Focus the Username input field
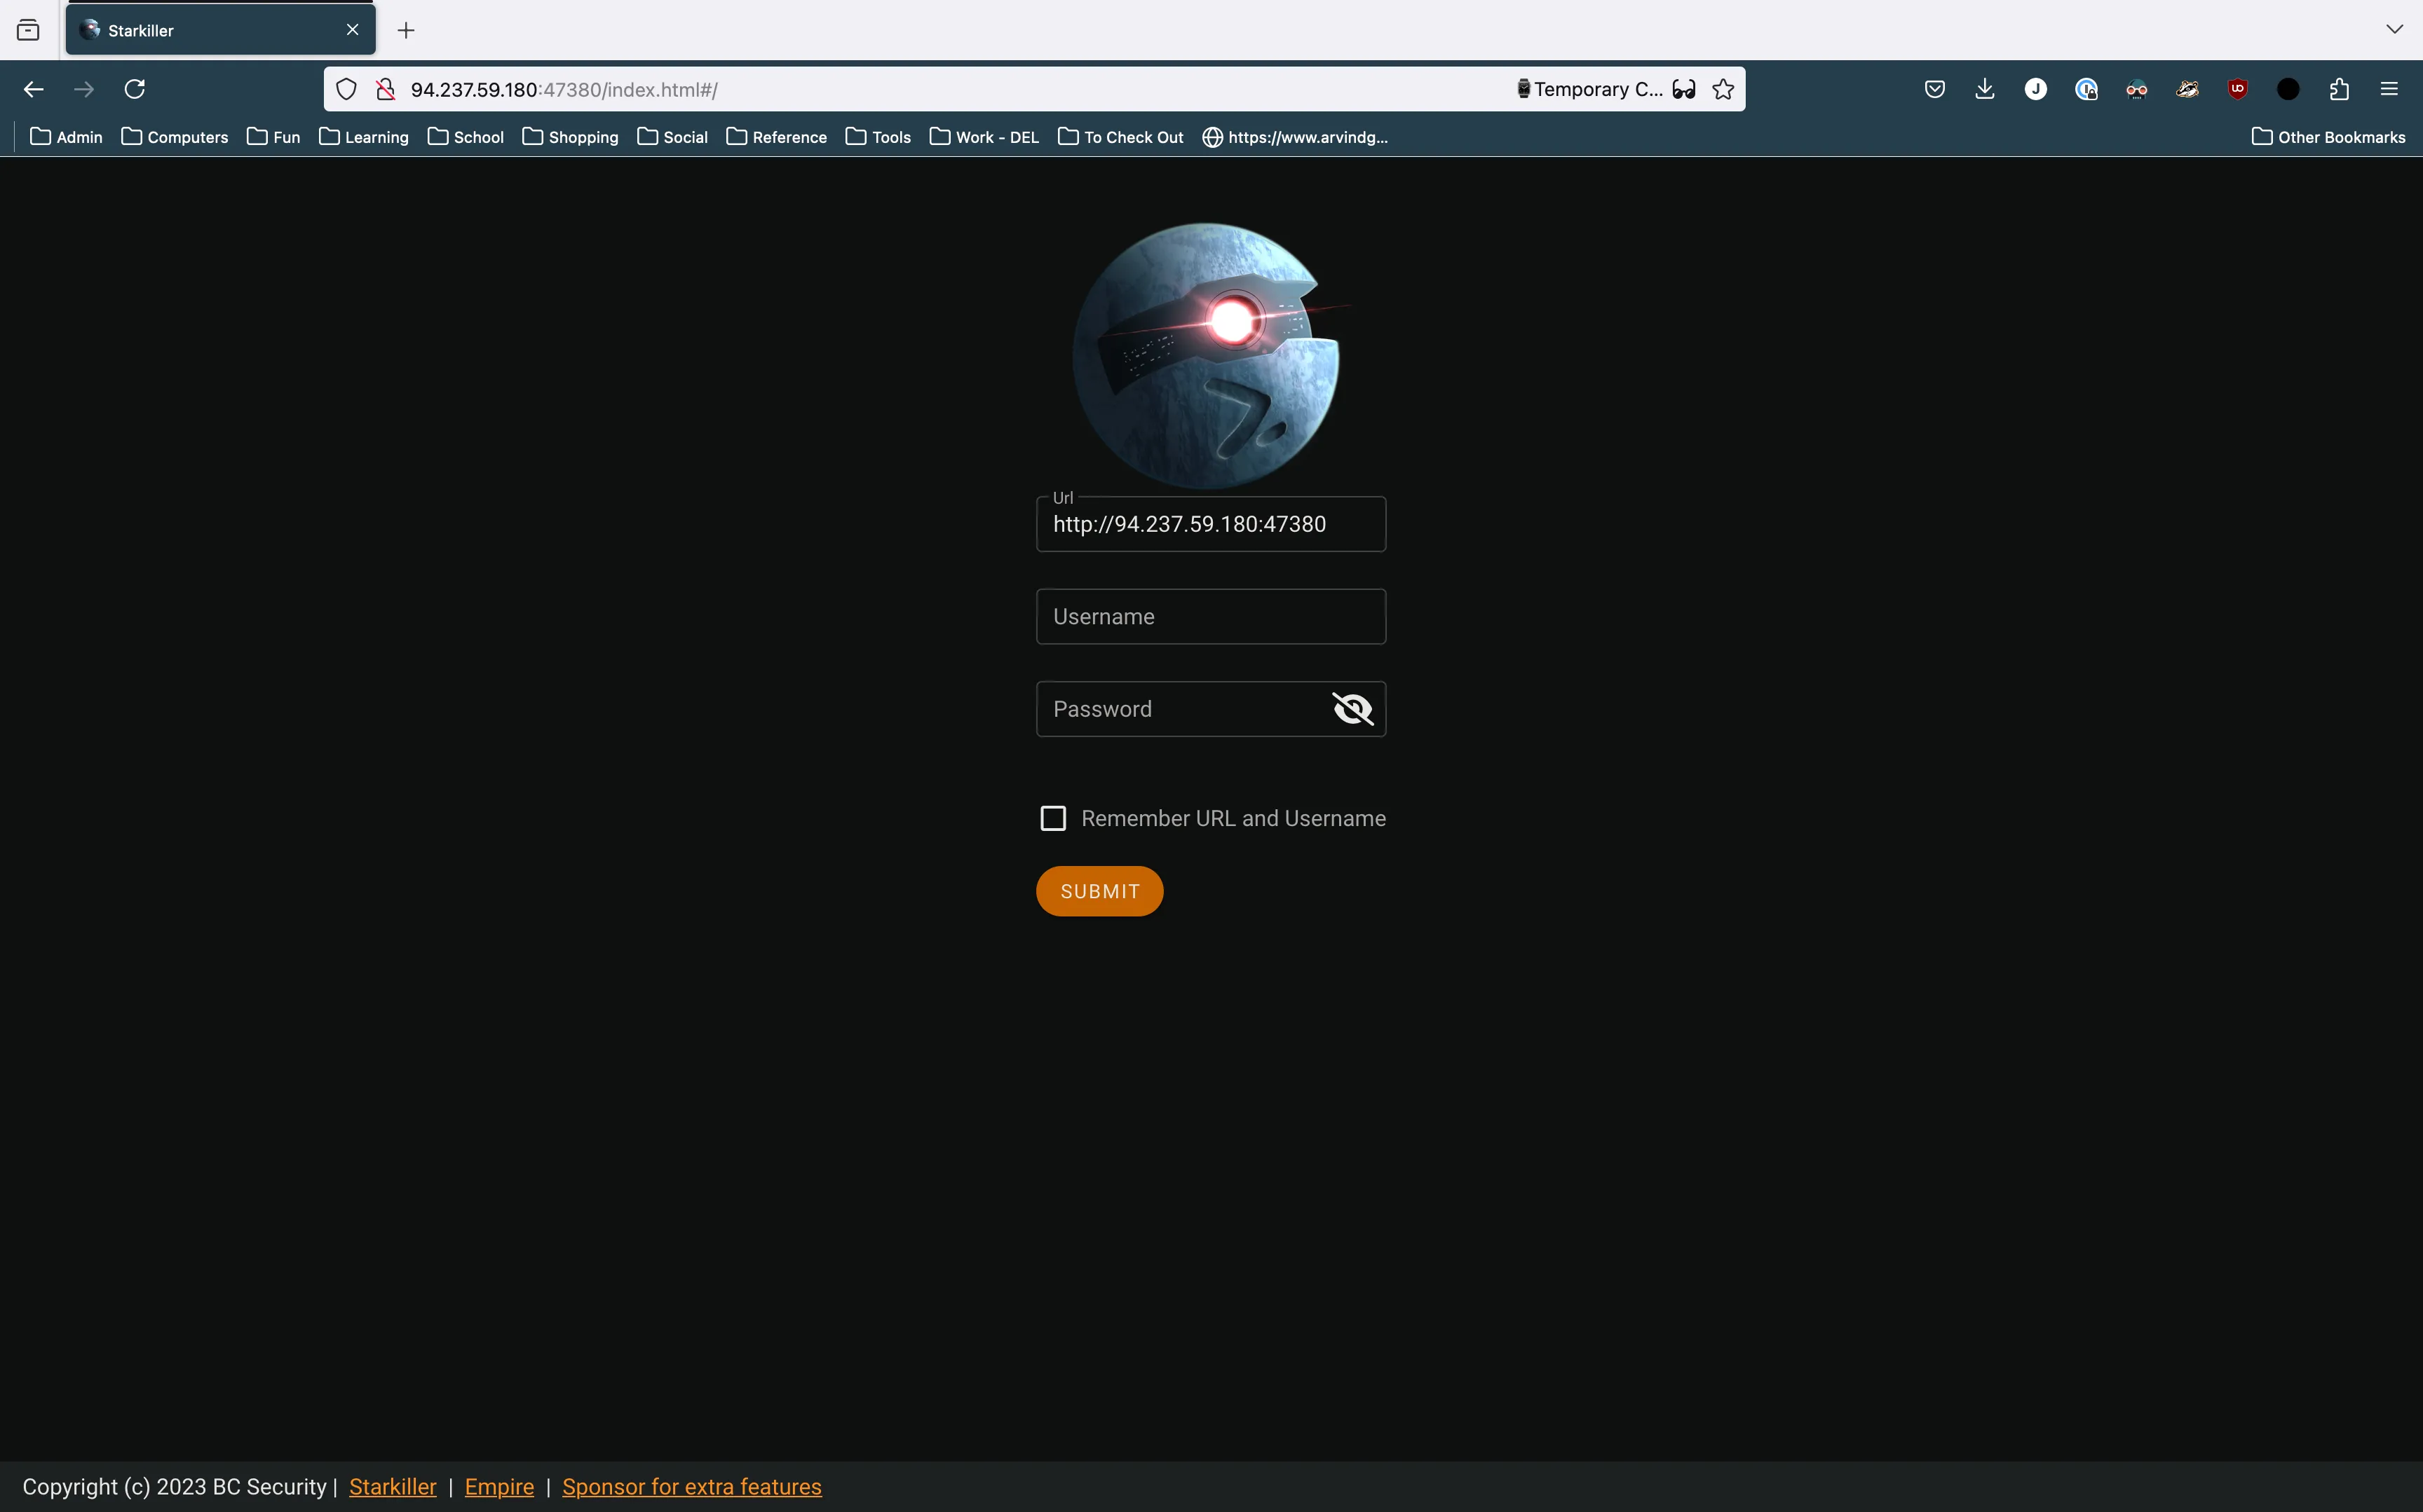2423x1512 pixels. point(1211,616)
